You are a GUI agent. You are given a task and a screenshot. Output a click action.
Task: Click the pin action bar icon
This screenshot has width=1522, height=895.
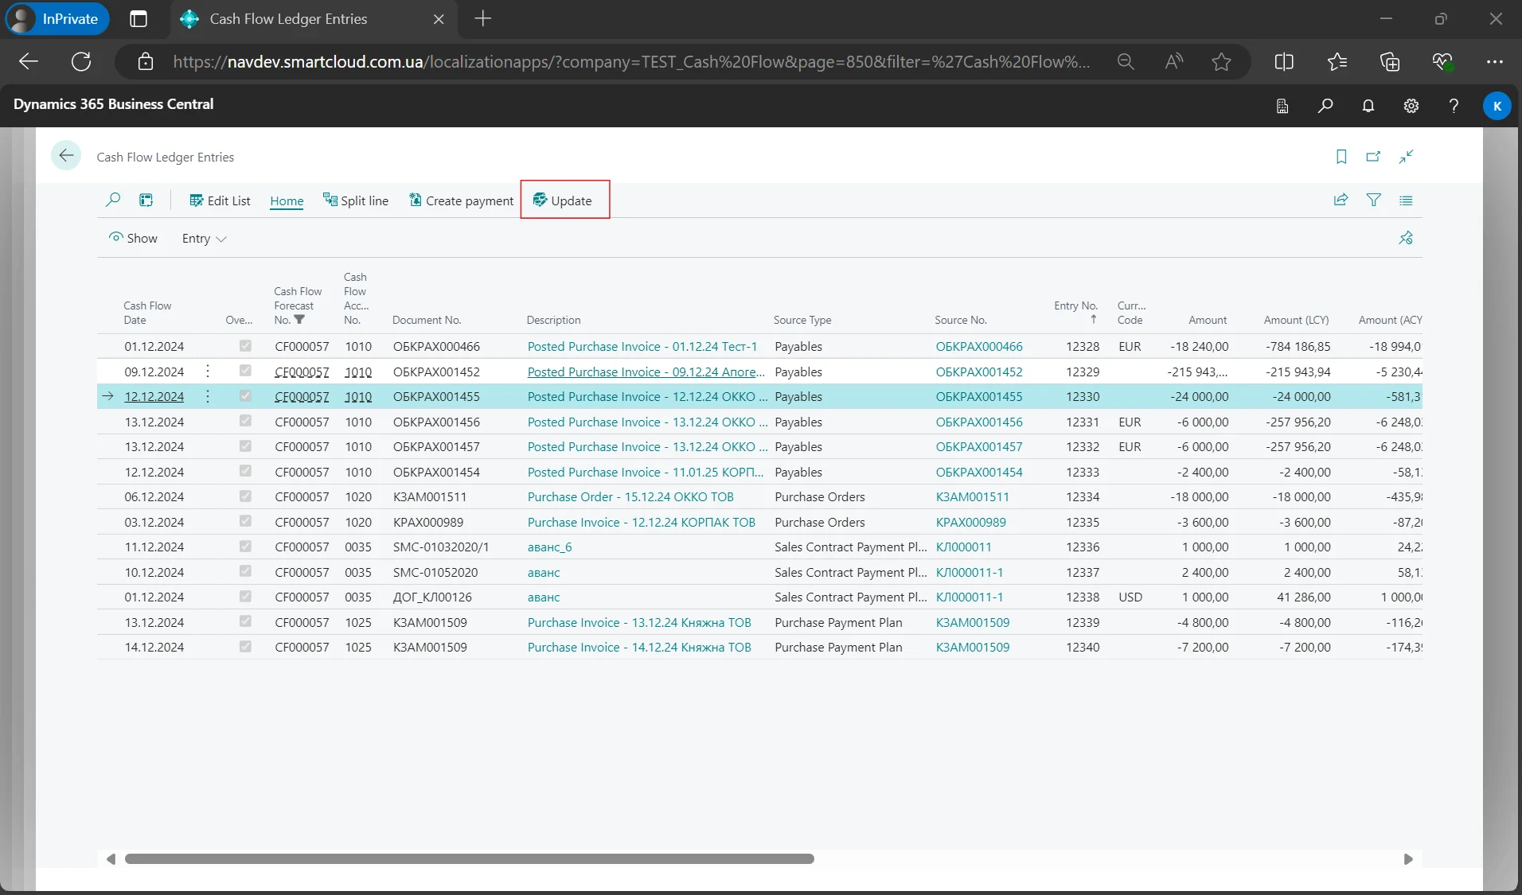[1406, 238]
